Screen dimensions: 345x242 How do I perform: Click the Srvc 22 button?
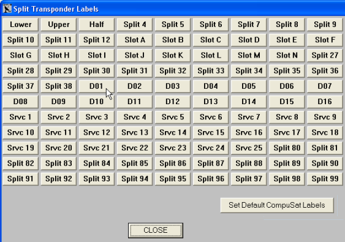(x=135, y=148)
